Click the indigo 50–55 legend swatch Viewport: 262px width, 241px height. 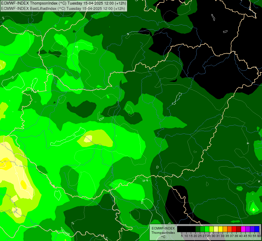coord(252,229)
